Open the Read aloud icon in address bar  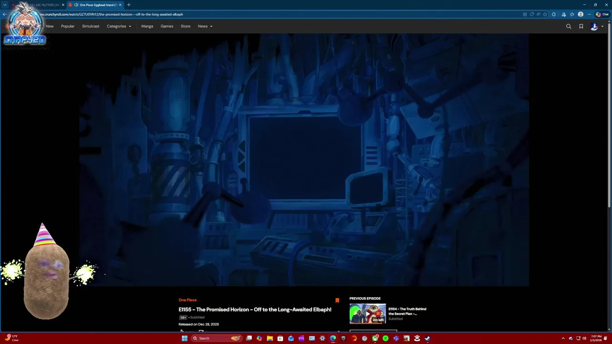[538, 14]
